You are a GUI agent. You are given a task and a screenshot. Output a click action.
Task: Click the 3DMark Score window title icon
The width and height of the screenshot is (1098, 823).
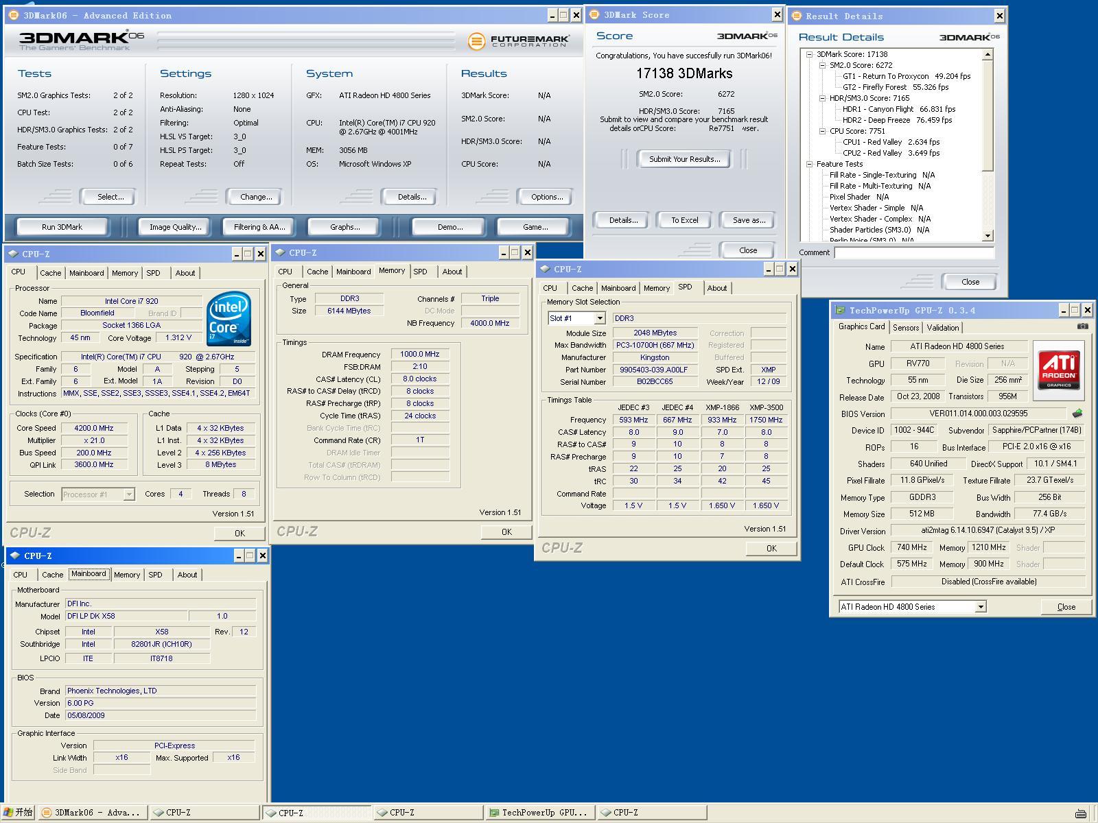pyautogui.click(x=595, y=14)
